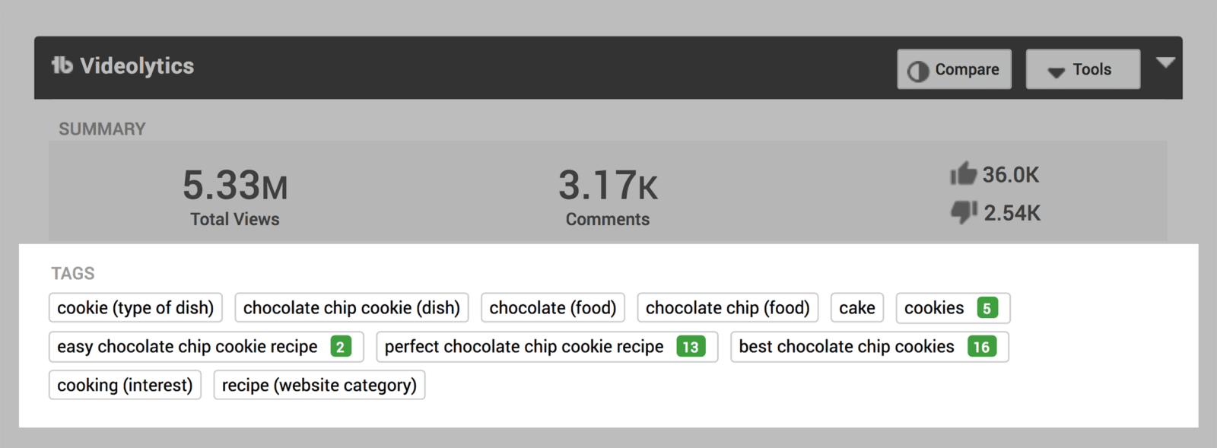Click the green 13 rank badge
This screenshot has width=1217, height=448.
[691, 347]
